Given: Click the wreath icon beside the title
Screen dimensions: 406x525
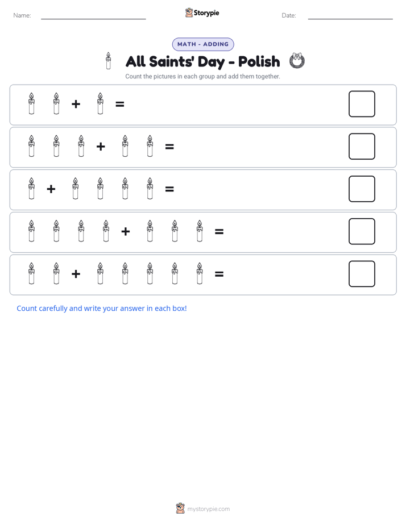Looking at the screenshot, I should click(x=297, y=61).
